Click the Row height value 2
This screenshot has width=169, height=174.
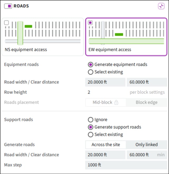[x=89, y=92]
